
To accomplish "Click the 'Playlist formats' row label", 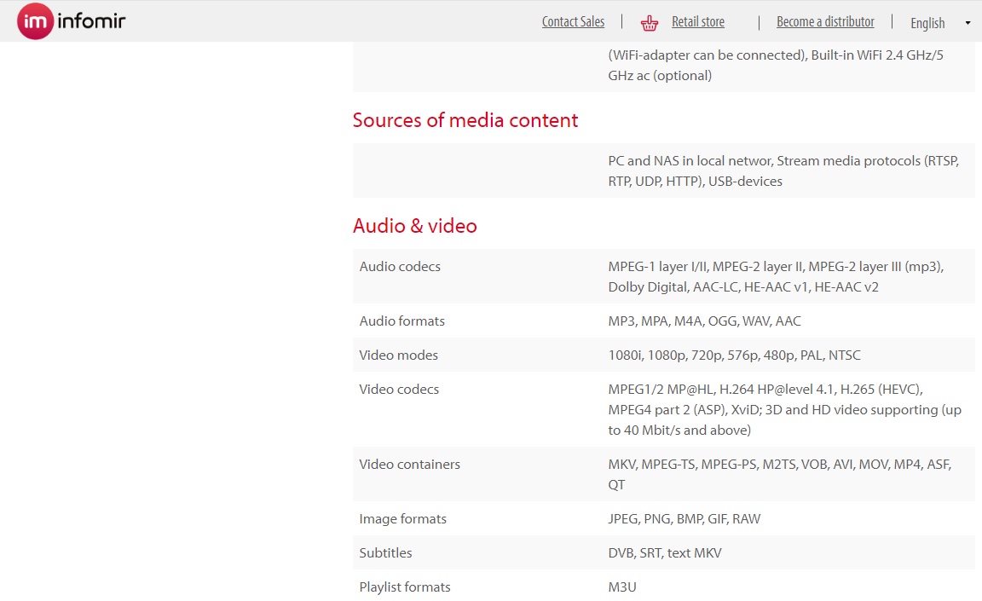I will [404, 587].
